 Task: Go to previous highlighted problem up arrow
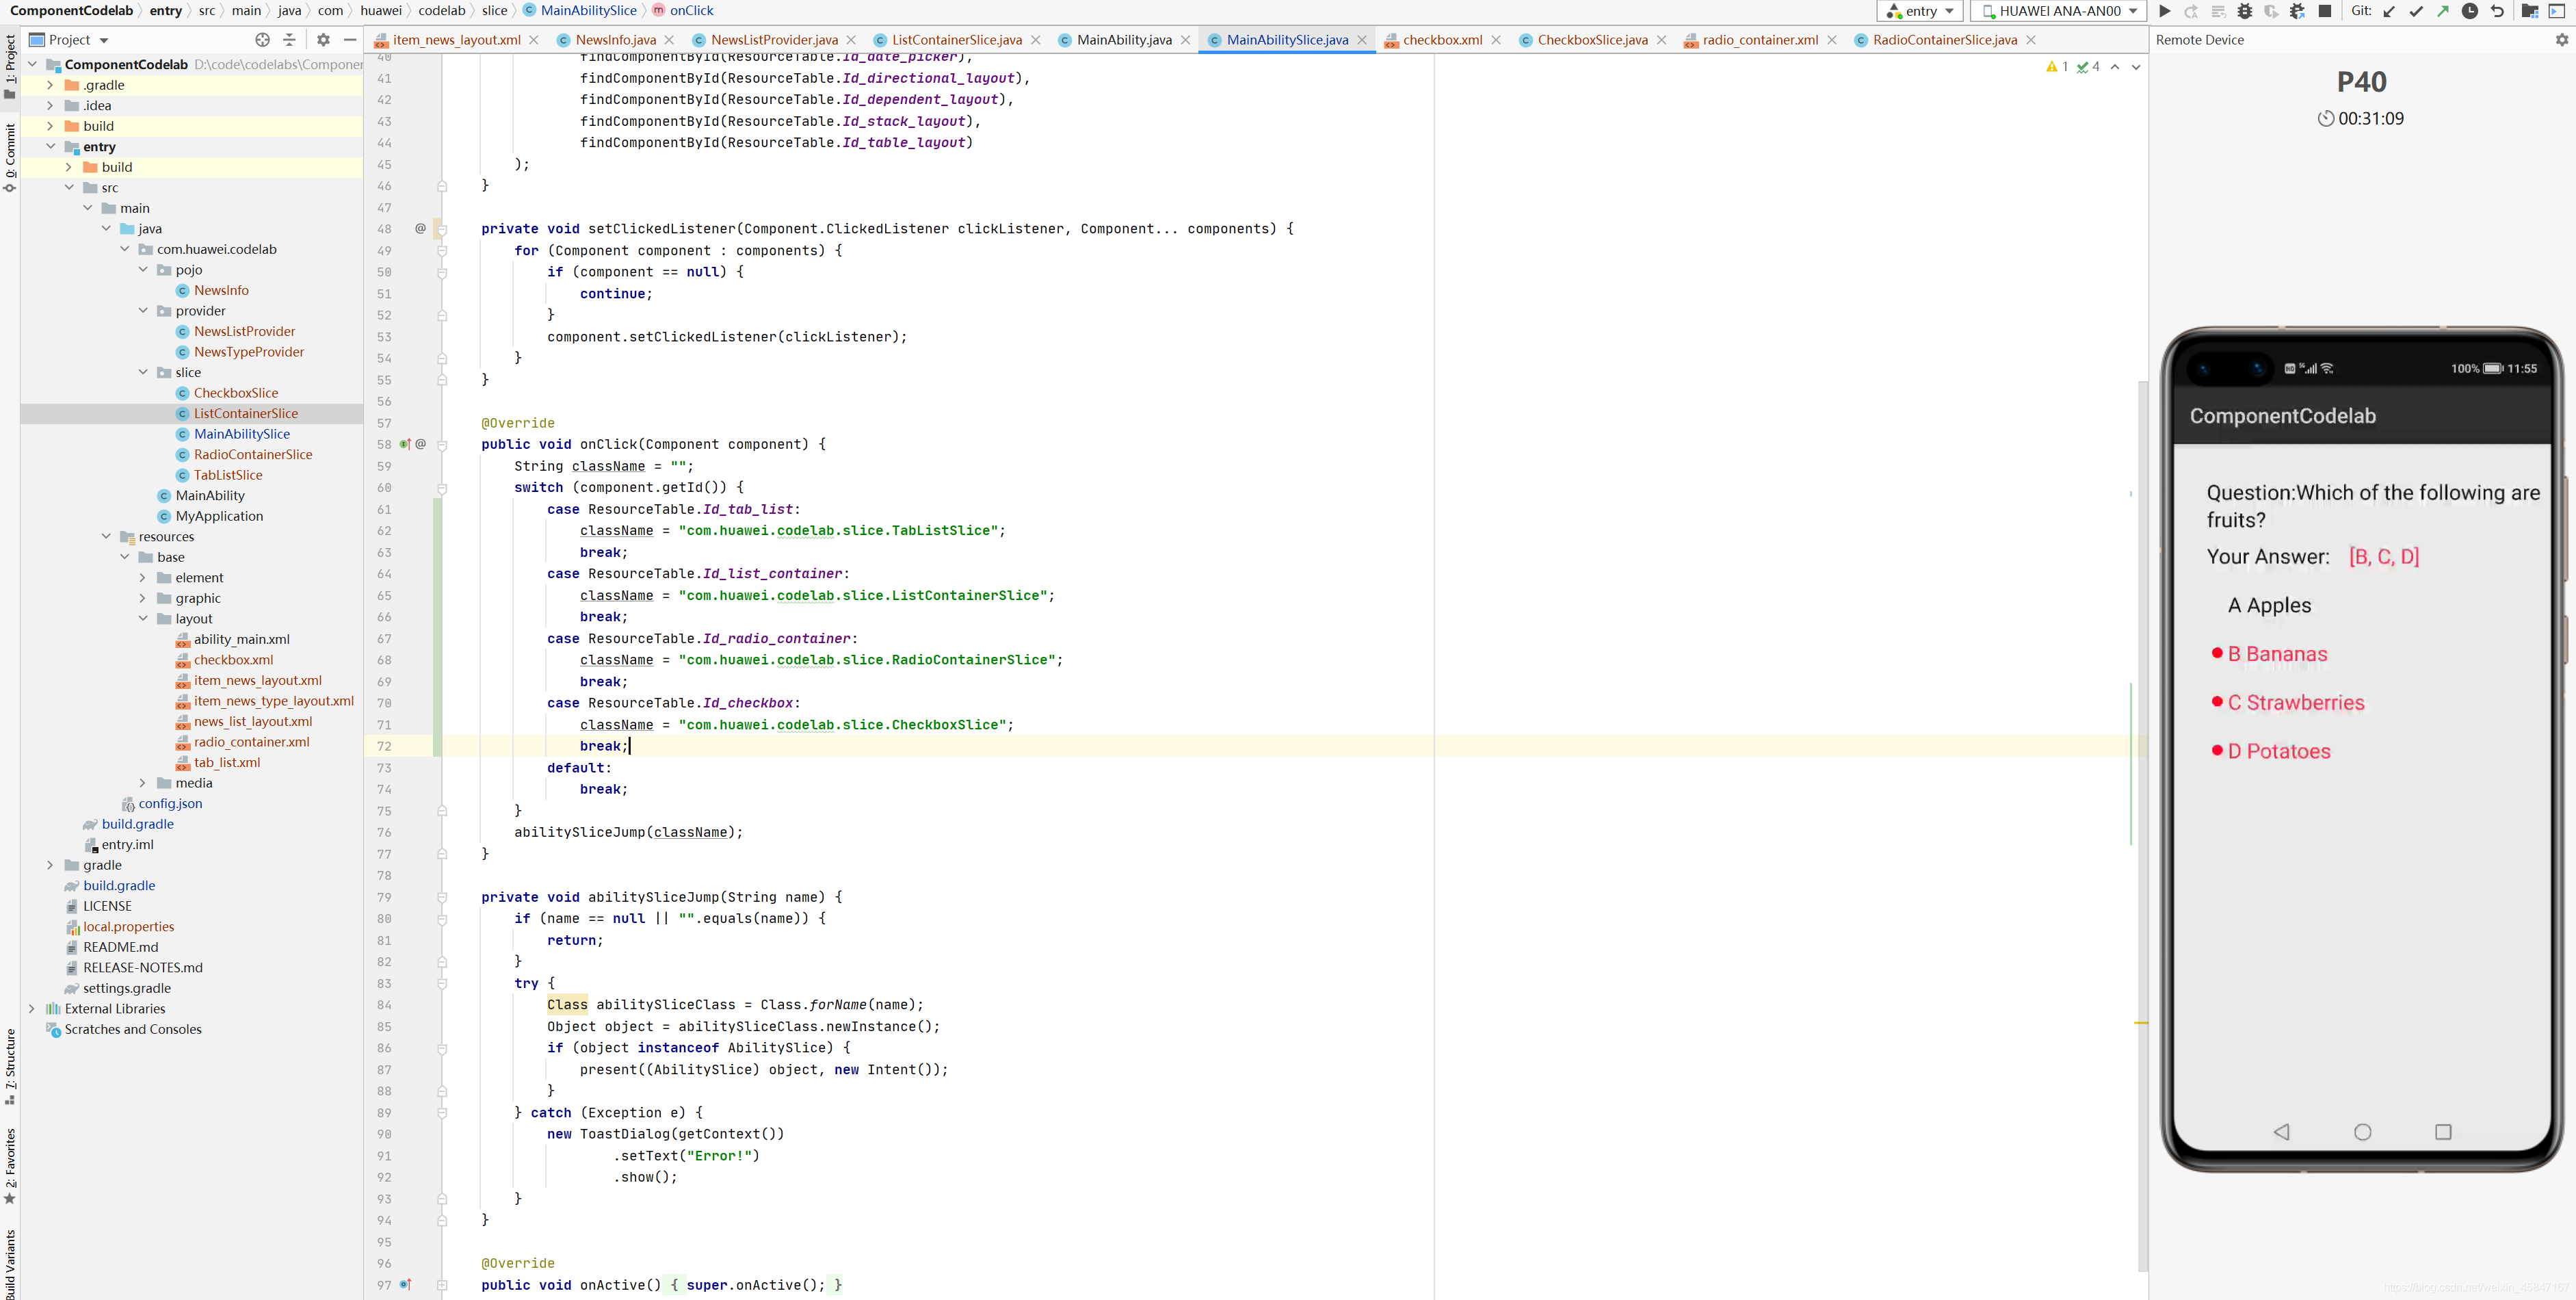(2115, 67)
